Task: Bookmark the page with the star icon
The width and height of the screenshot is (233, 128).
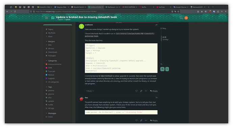Action: pos(178,11)
